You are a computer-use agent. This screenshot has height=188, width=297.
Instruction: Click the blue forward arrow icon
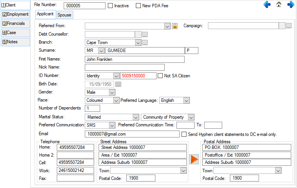pyautogui.click(x=291, y=5)
